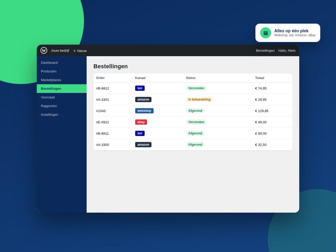Click the € 32,50 total amount

coord(261,145)
